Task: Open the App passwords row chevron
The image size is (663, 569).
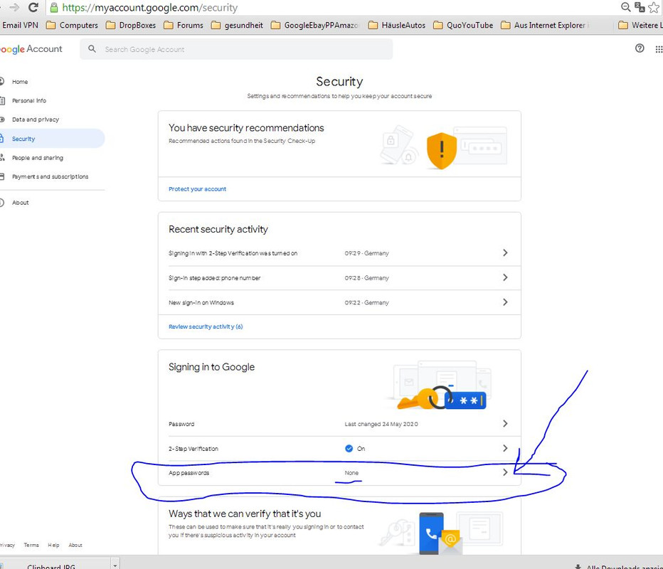Action: point(505,472)
